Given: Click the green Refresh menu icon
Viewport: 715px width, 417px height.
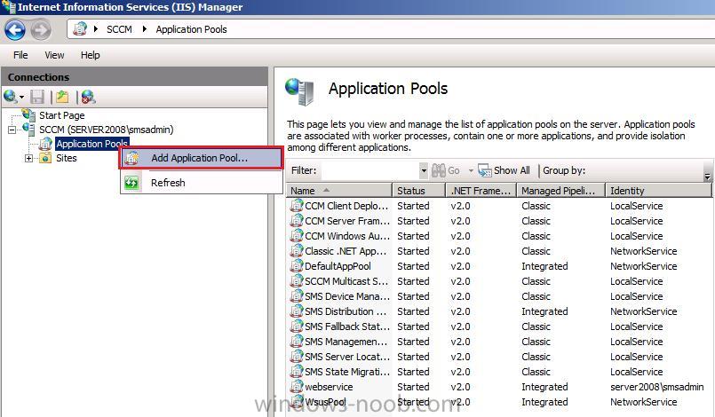Looking at the screenshot, I should 131,183.
